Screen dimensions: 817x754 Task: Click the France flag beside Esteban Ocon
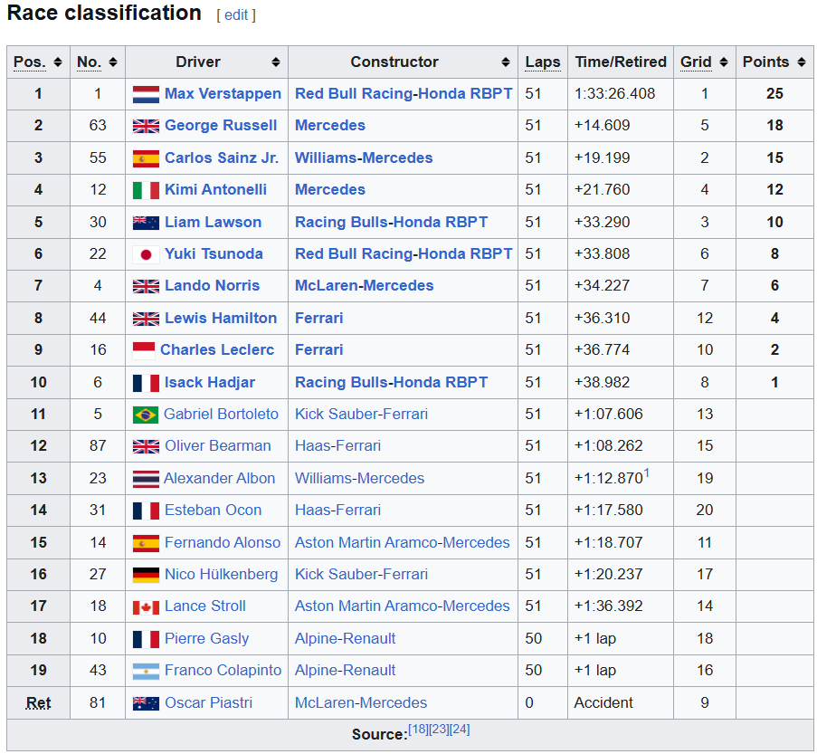(x=146, y=511)
